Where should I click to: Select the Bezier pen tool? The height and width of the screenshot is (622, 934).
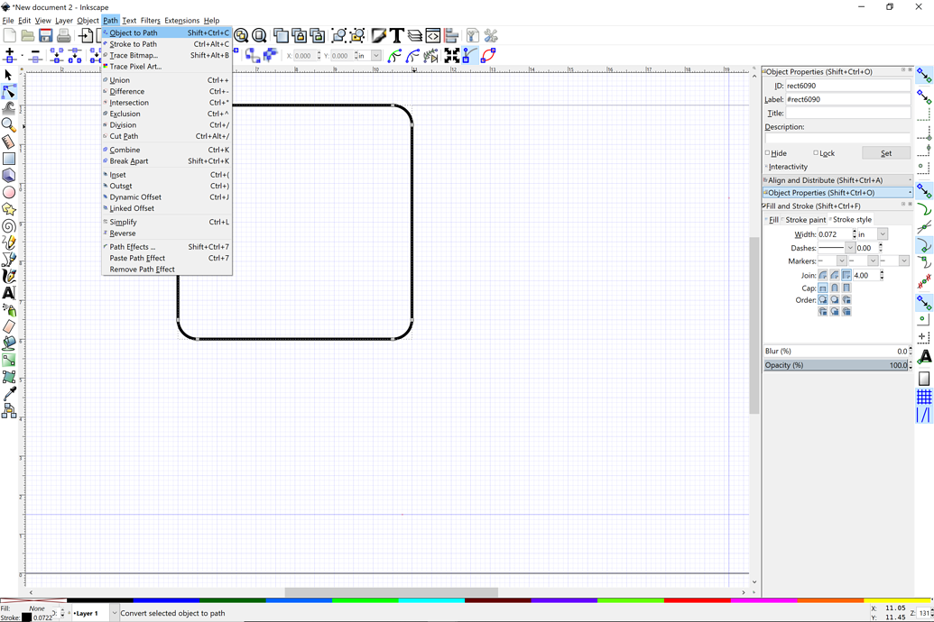(x=8, y=259)
